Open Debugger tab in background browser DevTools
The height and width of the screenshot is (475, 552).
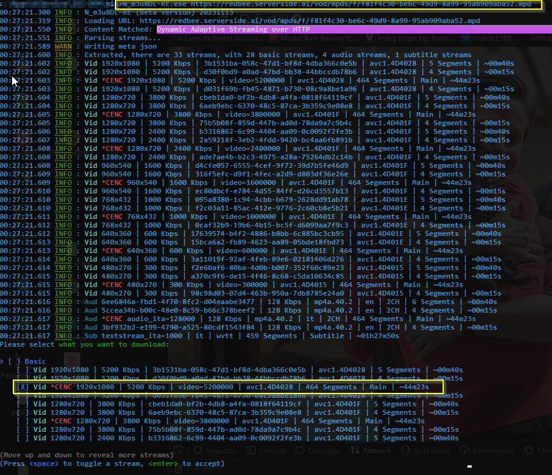pos(318,451)
